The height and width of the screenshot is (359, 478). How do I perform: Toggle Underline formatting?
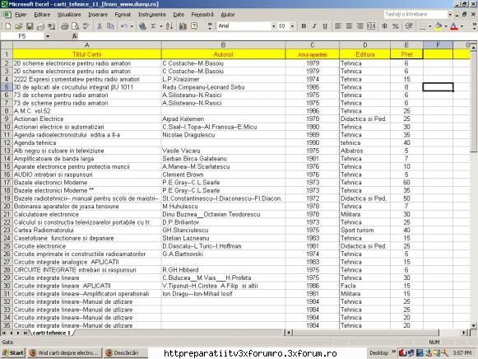click(x=325, y=26)
